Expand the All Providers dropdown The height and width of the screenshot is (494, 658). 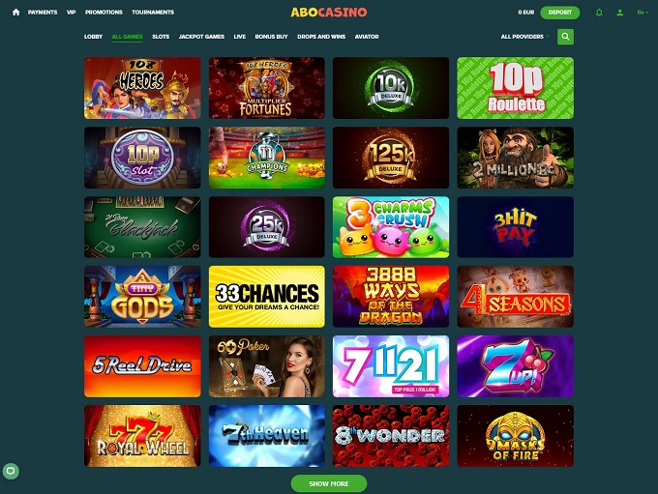pyautogui.click(x=524, y=37)
